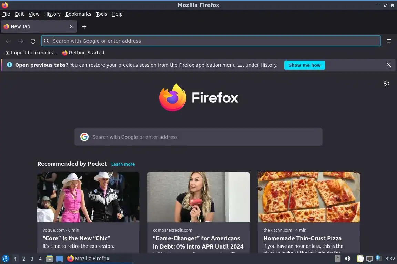Switch to workspace 2 in taskbar
Viewport: 397px width, 264px height.
coord(23,259)
